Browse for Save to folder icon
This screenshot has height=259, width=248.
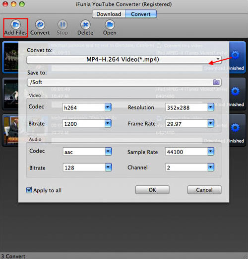(x=216, y=82)
